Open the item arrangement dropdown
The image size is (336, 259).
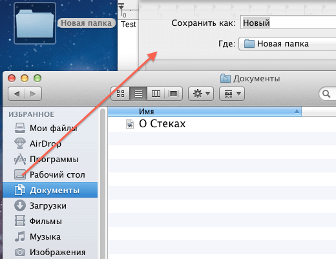pos(232,94)
